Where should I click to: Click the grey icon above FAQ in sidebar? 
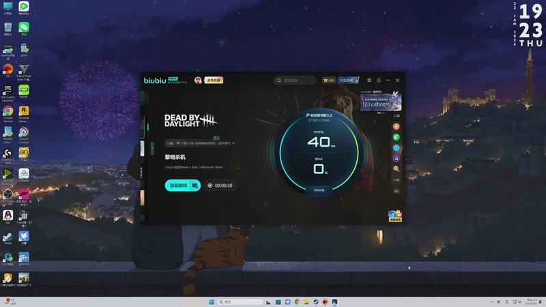pyautogui.click(x=397, y=180)
